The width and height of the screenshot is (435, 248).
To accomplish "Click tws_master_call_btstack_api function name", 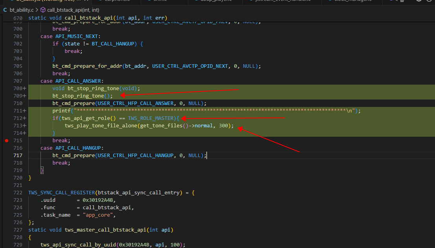I will point(105,230).
